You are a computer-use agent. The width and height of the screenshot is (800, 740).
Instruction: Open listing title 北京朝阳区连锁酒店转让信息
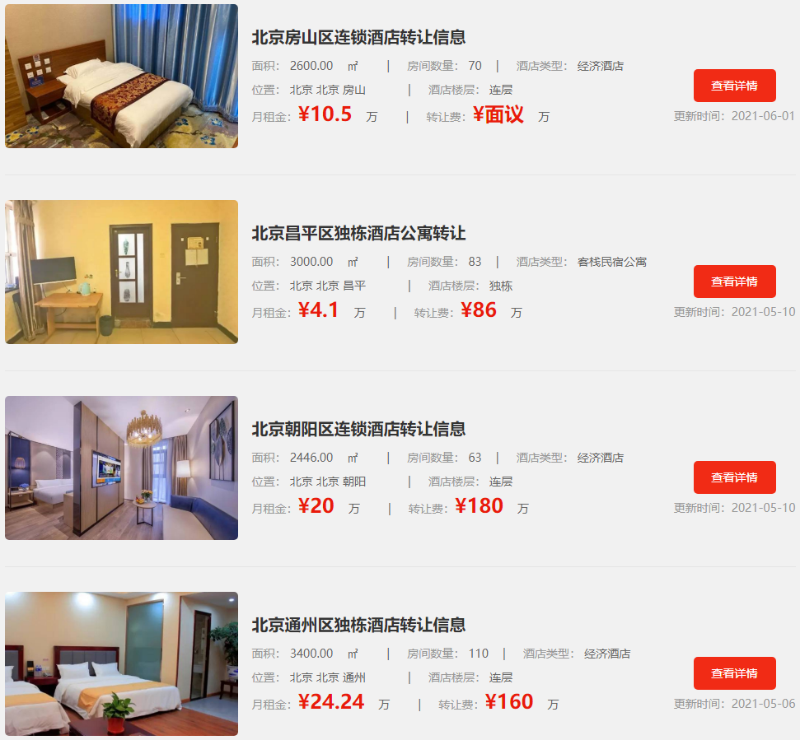pyautogui.click(x=358, y=429)
